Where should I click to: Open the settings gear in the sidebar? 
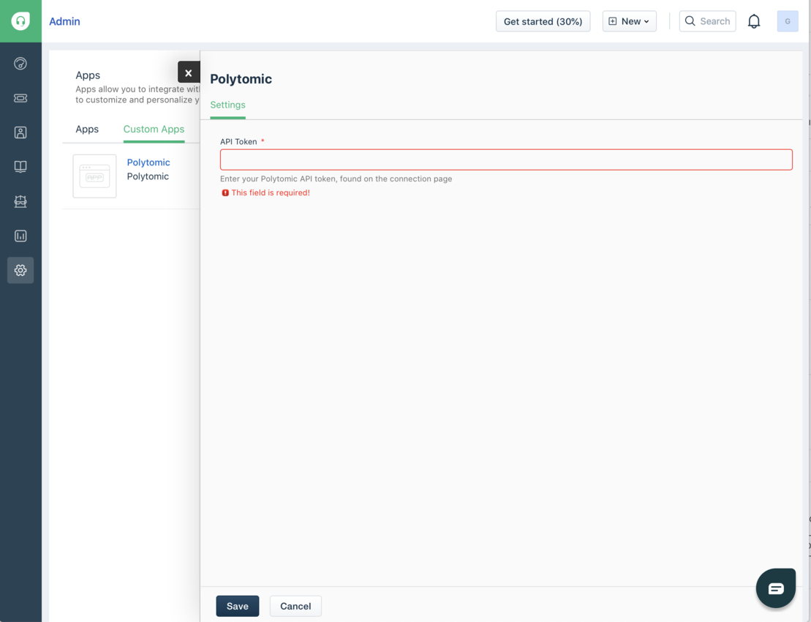(20, 270)
